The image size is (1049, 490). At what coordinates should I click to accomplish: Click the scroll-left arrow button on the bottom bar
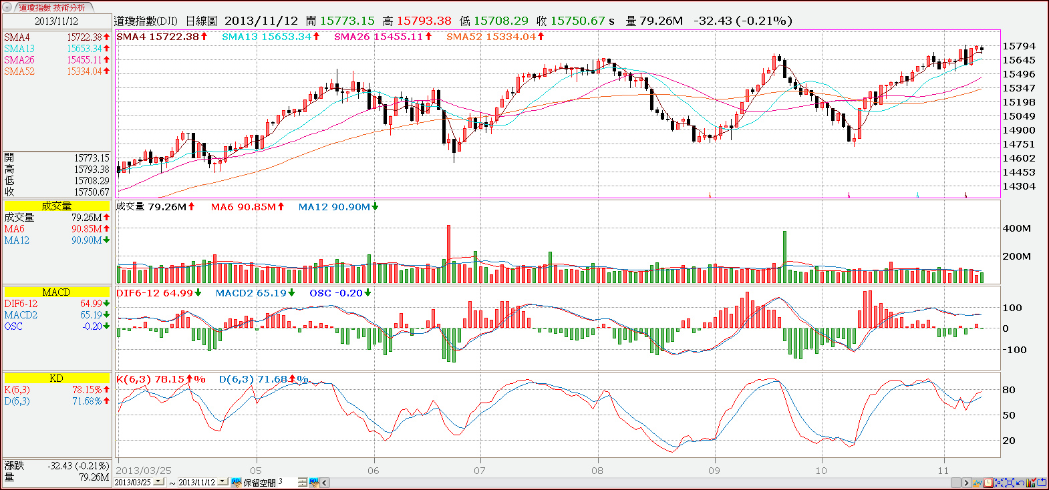(324, 482)
